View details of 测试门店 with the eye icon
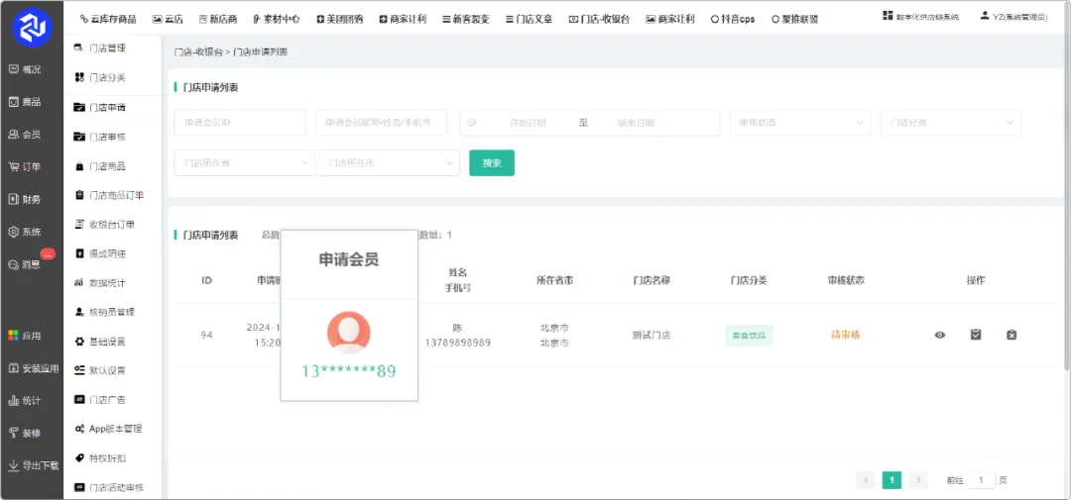The height and width of the screenshot is (500, 1071). pos(940,335)
